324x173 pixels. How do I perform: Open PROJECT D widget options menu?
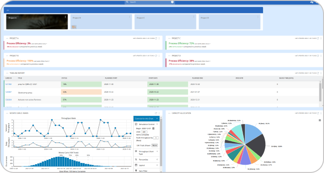321,56
